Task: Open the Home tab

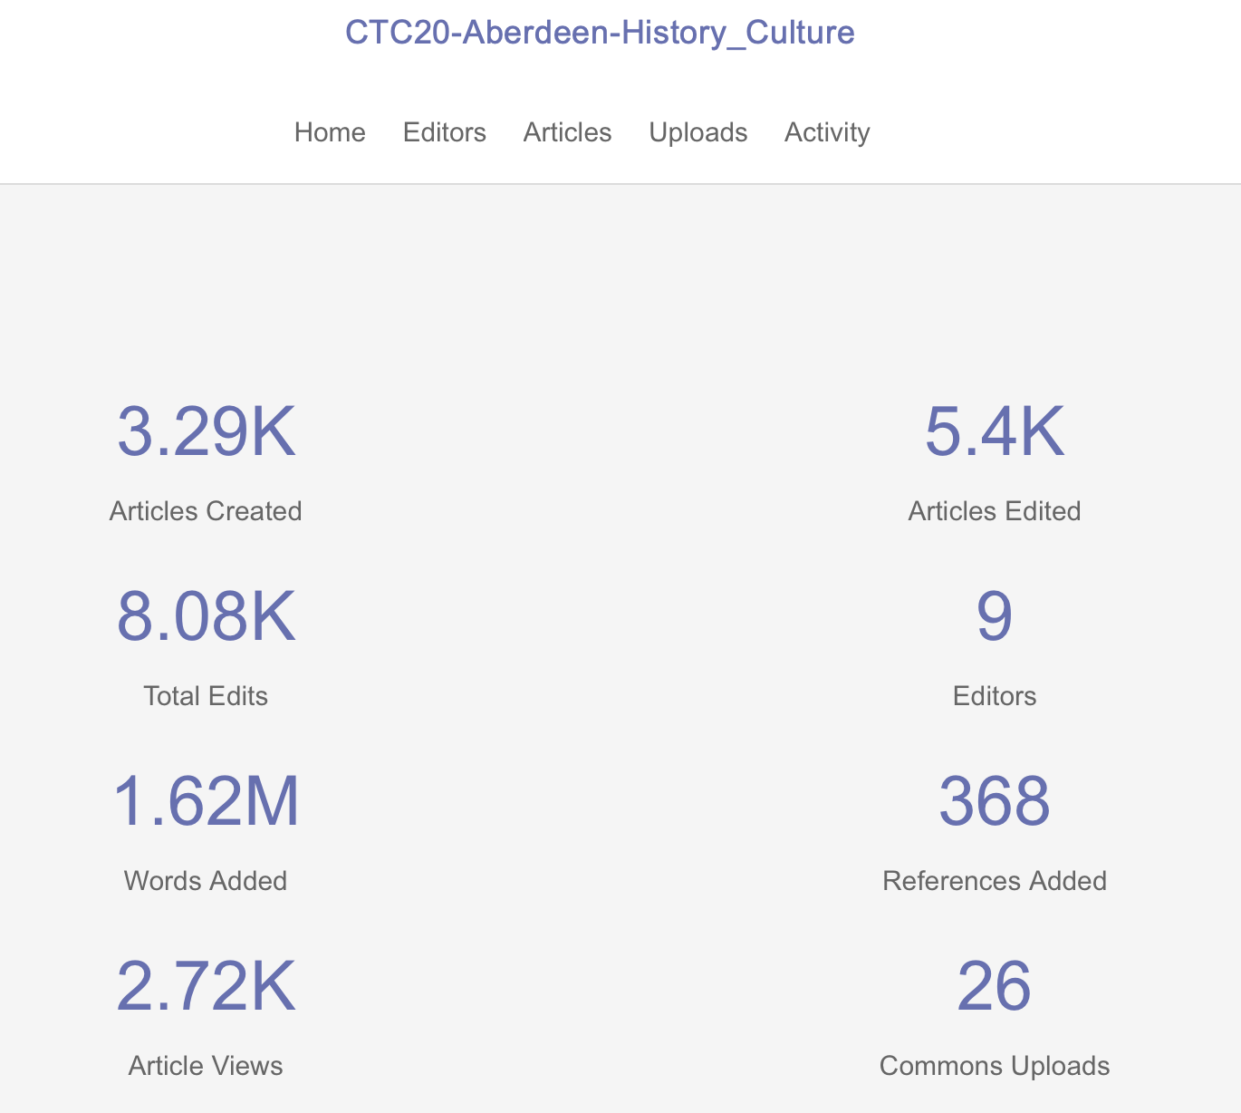Action: [329, 132]
